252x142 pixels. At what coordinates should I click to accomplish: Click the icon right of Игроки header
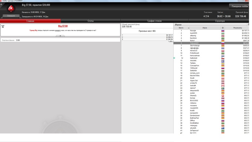click(x=248, y=25)
